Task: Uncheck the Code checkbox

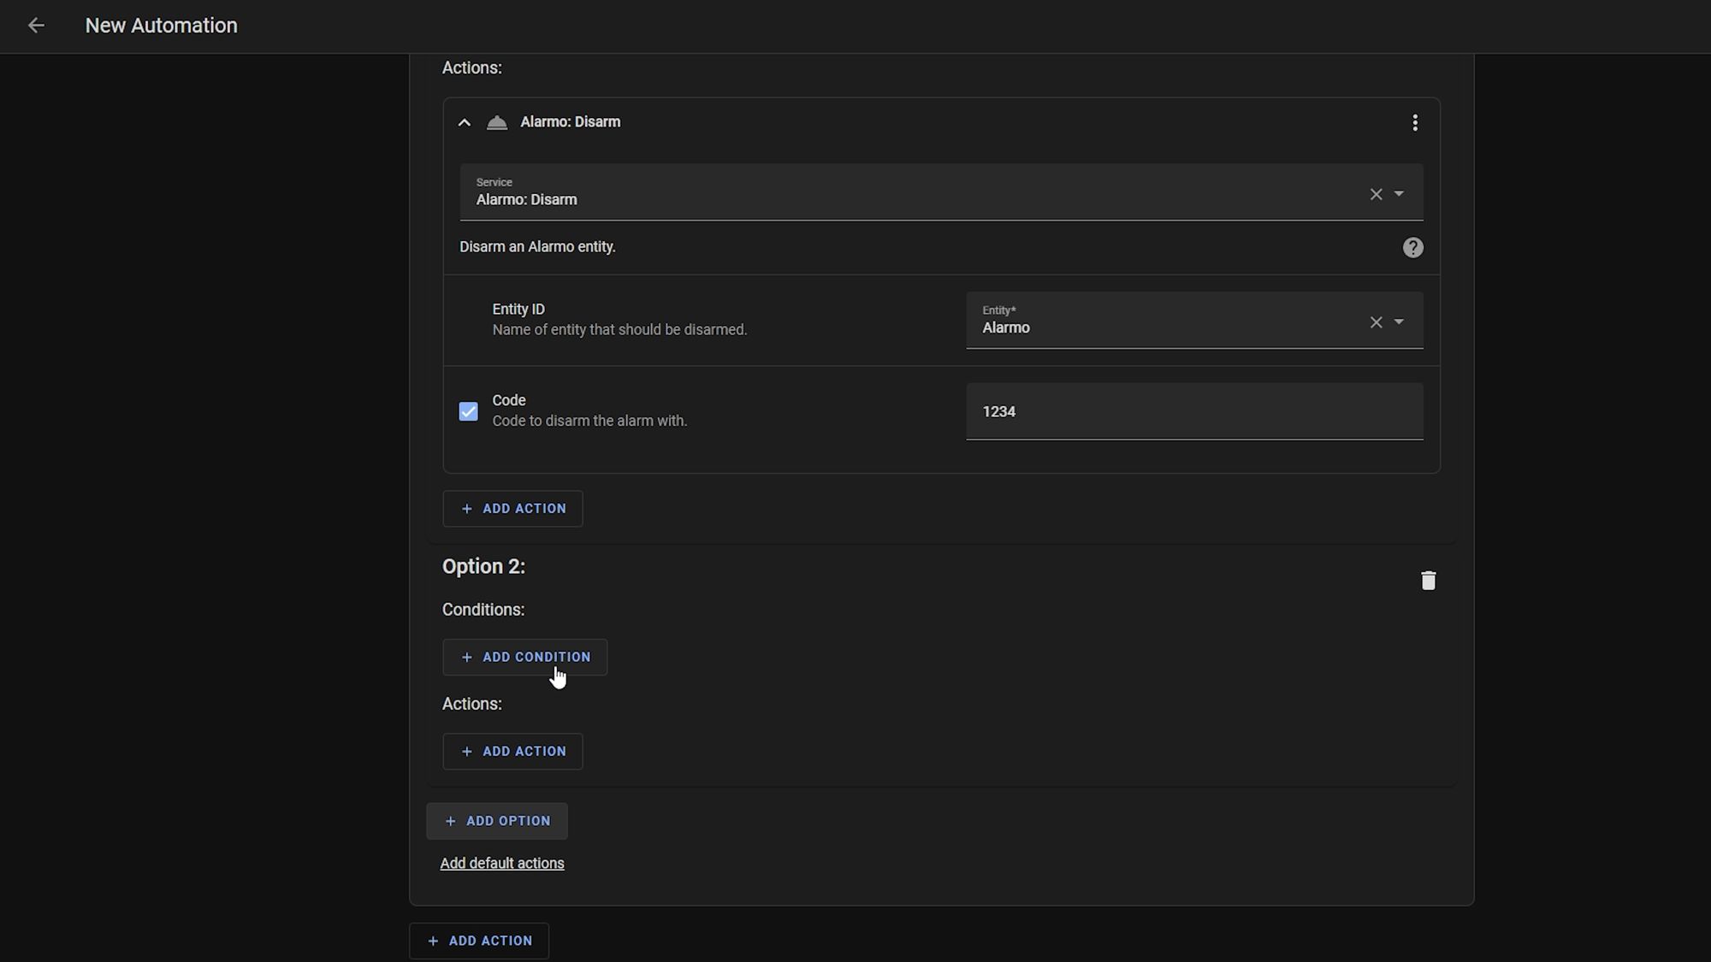Action: [469, 411]
